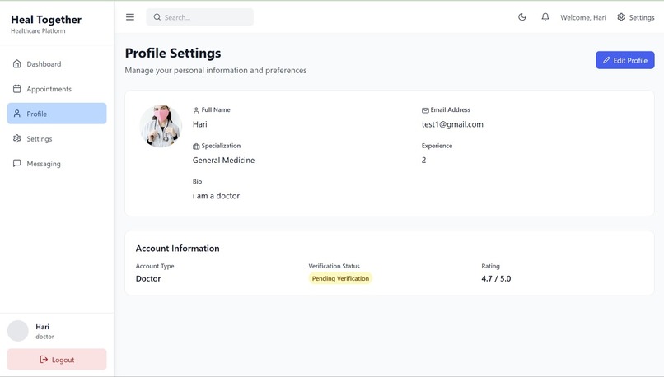
Task: Click the Heal Together logo title
Action: (x=46, y=20)
